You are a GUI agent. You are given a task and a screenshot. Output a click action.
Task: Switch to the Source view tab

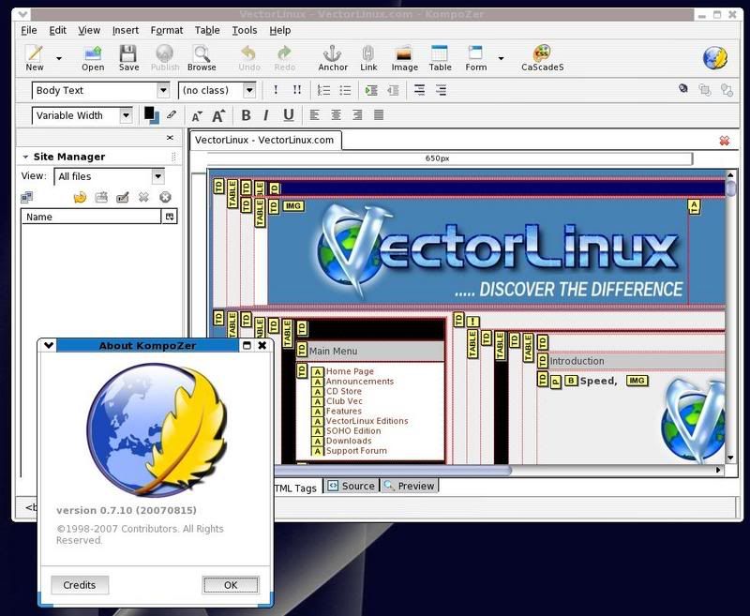[352, 486]
